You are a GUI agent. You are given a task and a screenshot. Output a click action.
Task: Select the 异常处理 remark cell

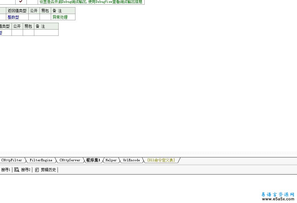click(63, 17)
